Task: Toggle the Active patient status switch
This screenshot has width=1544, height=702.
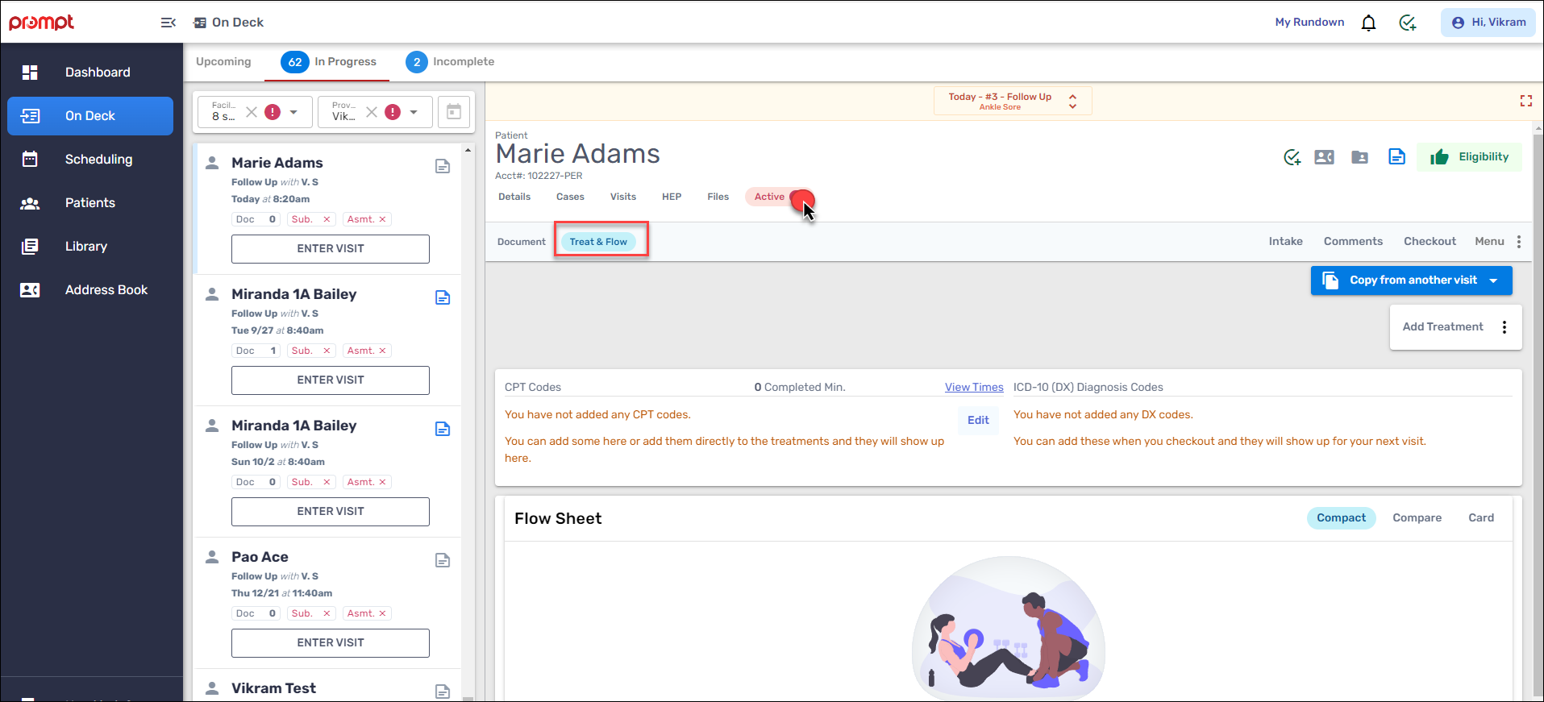Action: click(x=801, y=197)
